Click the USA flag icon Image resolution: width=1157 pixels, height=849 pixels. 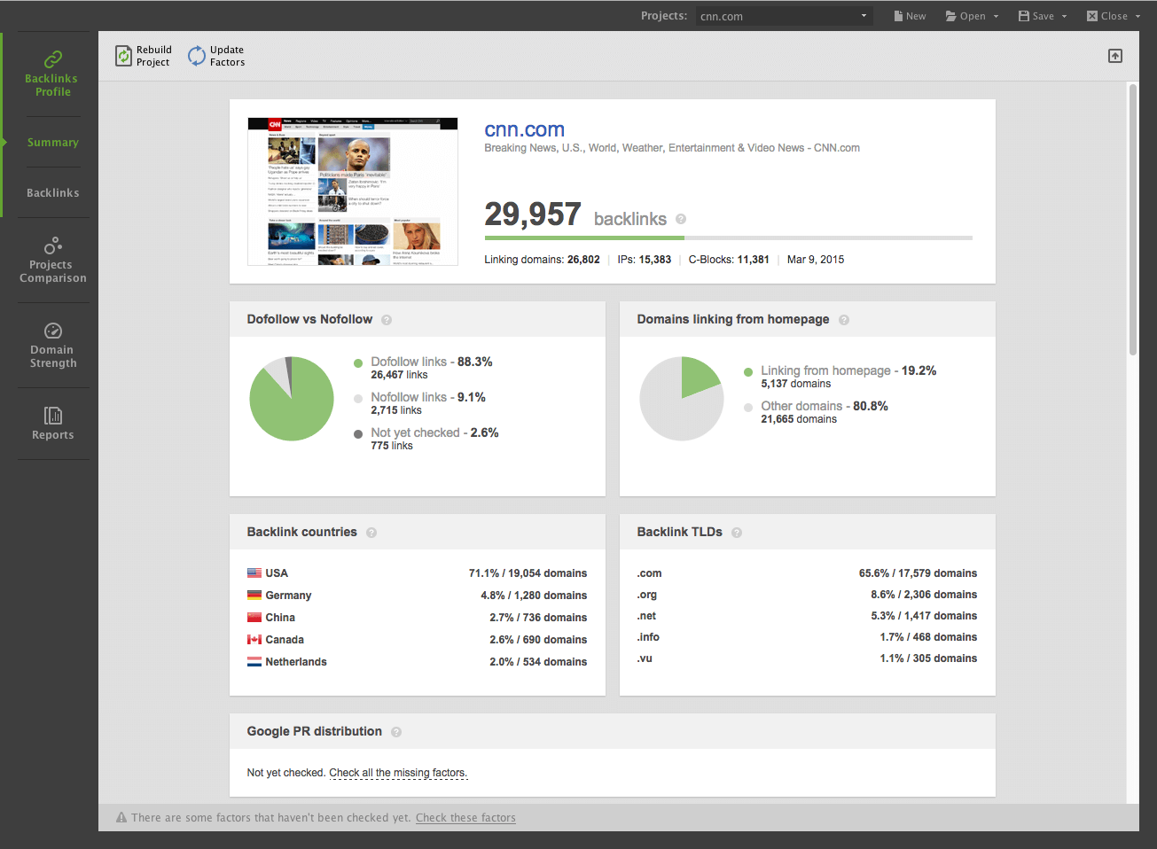254,573
